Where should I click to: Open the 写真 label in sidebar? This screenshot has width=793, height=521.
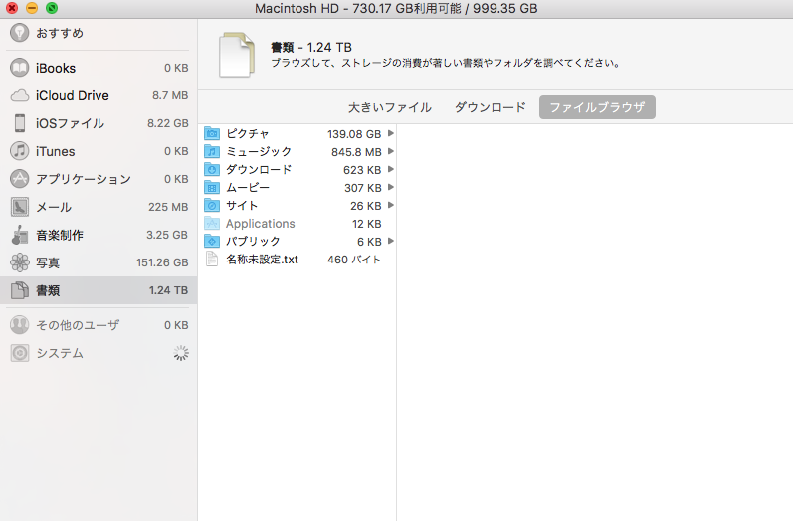click(48, 262)
